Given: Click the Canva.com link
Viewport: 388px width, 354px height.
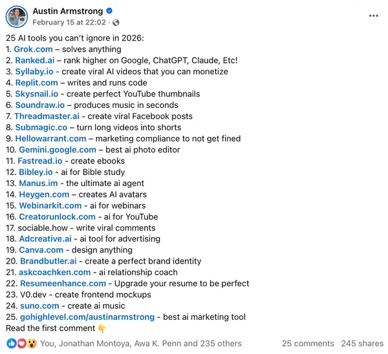Looking at the screenshot, I should pos(41,250).
